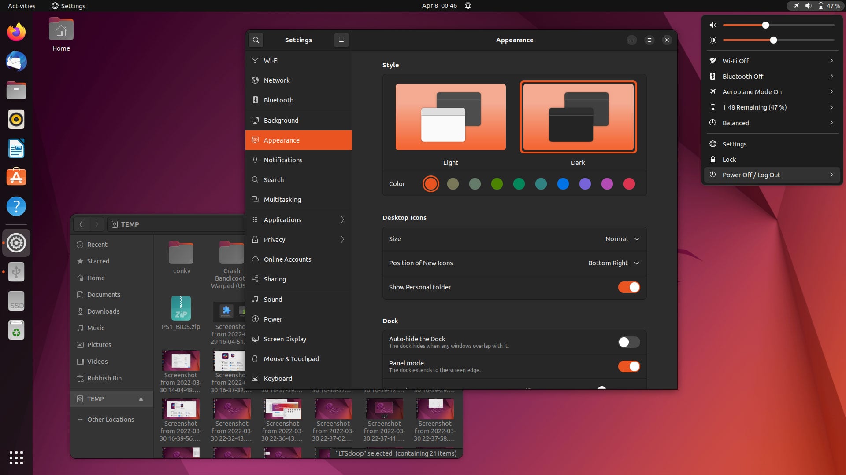Screen dimensions: 846x475
Task: Select the Bluetooth section in Settings sidebar
Action: point(278,100)
